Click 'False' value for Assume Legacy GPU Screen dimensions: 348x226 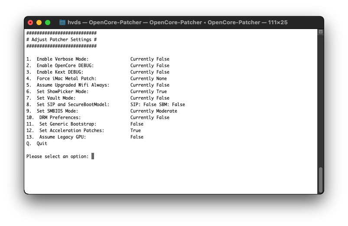[x=137, y=137]
